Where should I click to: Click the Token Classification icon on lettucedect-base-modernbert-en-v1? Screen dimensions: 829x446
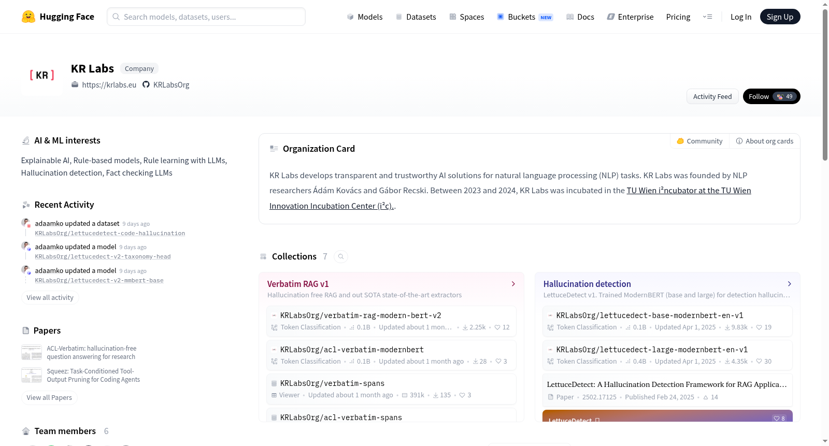click(550, 327)
